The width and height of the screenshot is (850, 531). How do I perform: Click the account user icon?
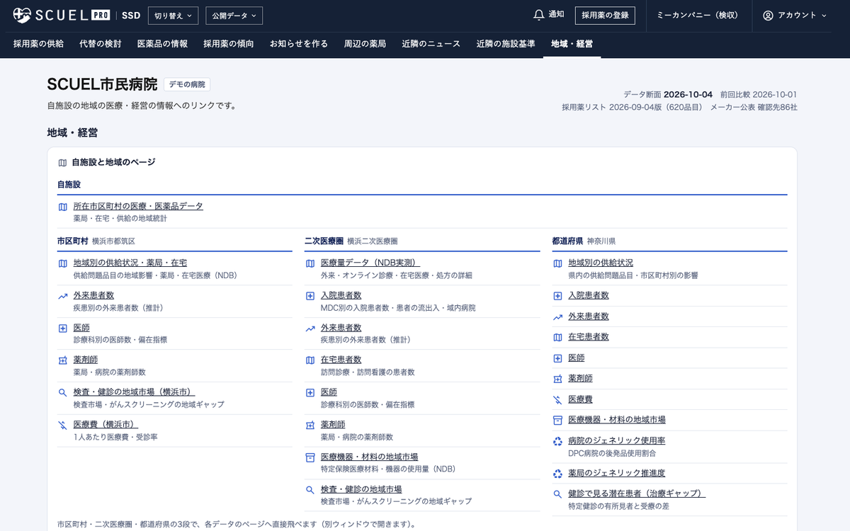(768, 16)
